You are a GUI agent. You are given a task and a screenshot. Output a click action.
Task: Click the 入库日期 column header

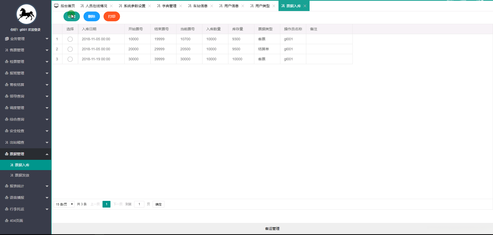101,29
